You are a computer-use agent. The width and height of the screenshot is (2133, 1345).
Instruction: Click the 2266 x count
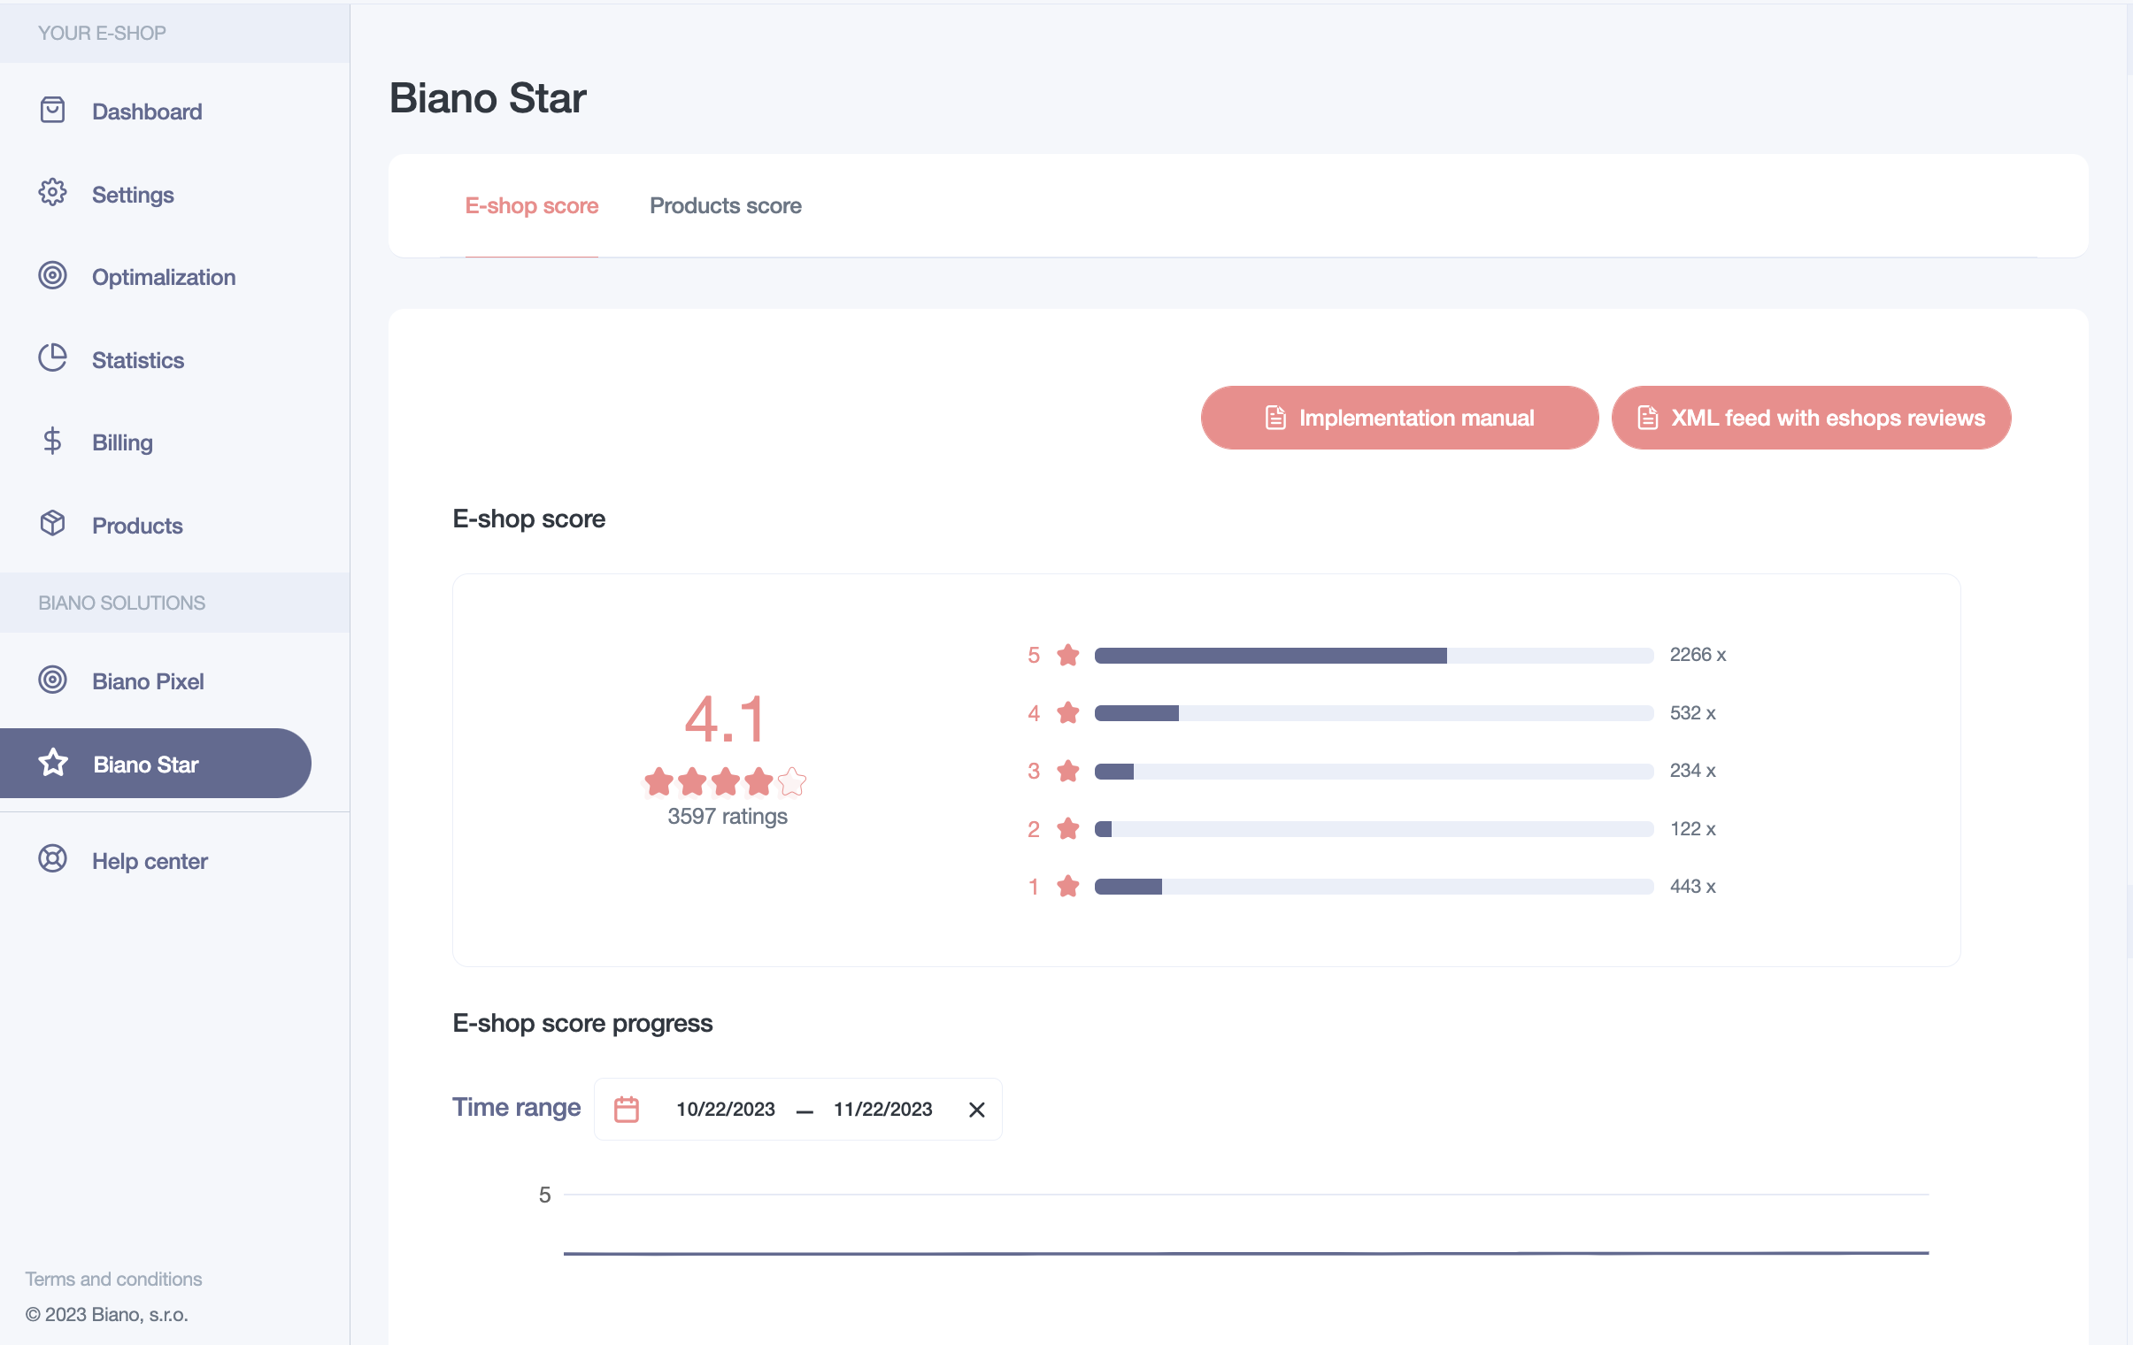1698,654
